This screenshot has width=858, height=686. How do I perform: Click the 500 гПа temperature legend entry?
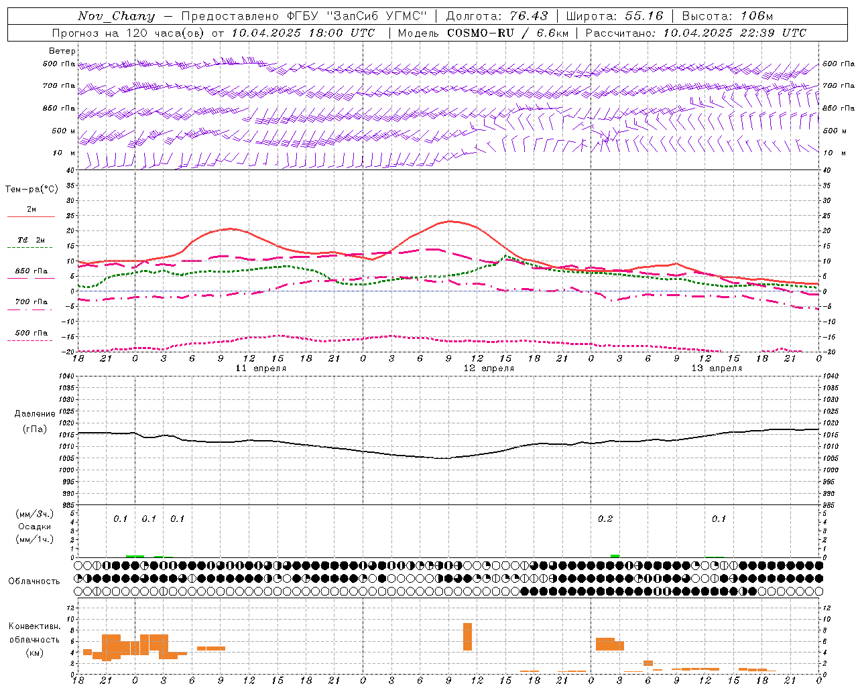click(32, 333)
